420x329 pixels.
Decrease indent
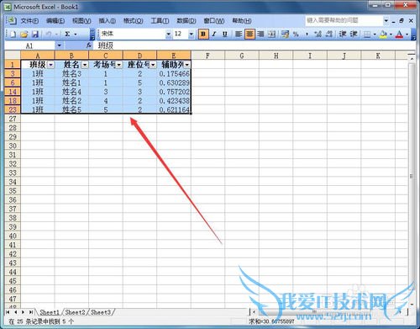pyautogui.click(x=343, y=34)
